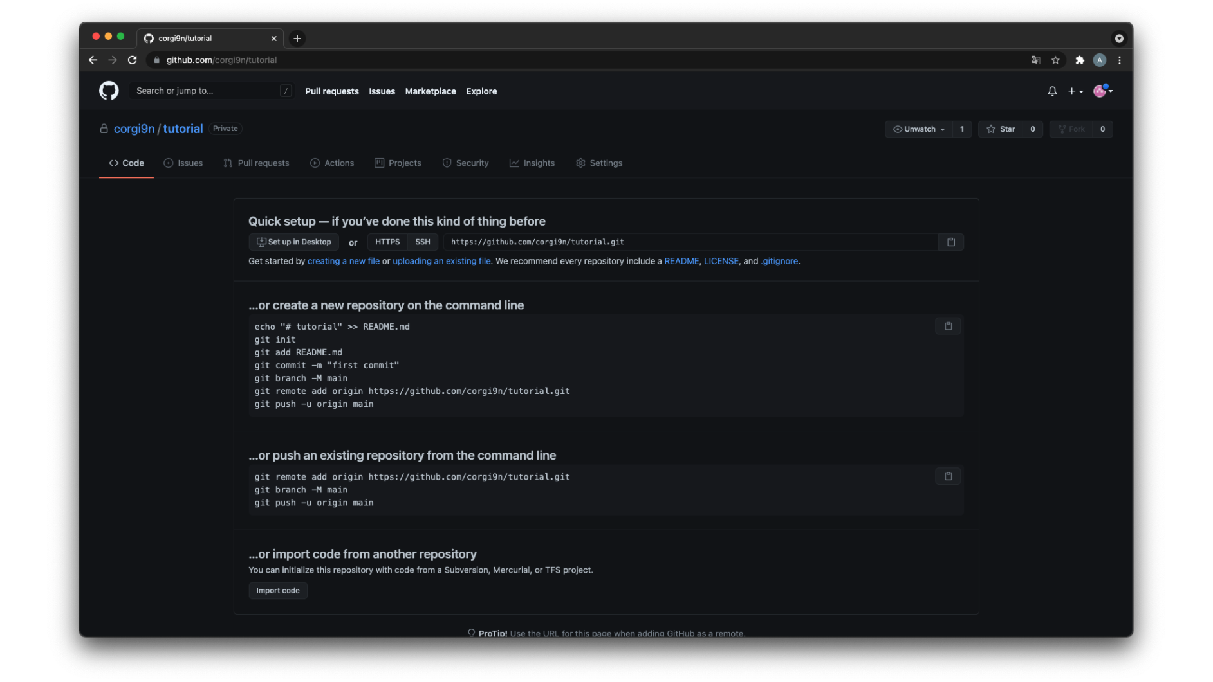
Task: Open the repository Pull requests tab
Action: [256, 163]
